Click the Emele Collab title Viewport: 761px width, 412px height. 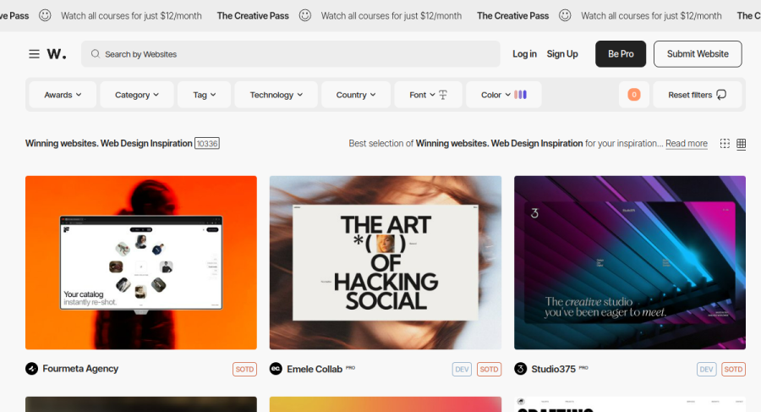click(x=315, y=369)
